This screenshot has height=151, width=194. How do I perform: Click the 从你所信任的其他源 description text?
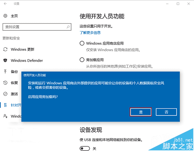tap(120, 67)
